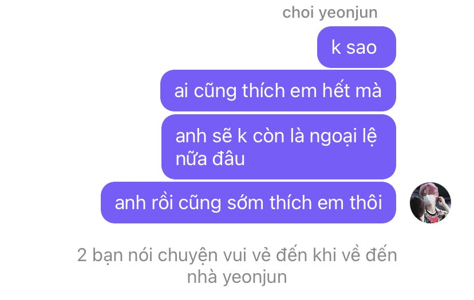Viewport: 474px width, 300px height.
Task: Tap 'anh sẽ' at start of third bubble
Action: [x=204, y=136]
